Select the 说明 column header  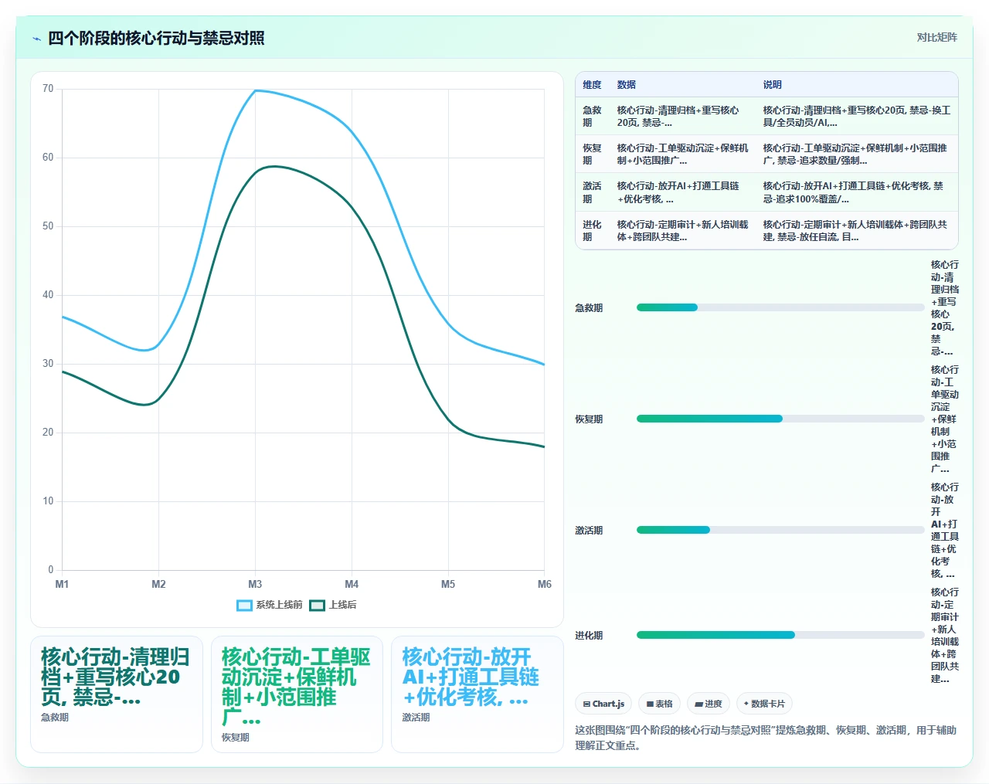point(773,85)
